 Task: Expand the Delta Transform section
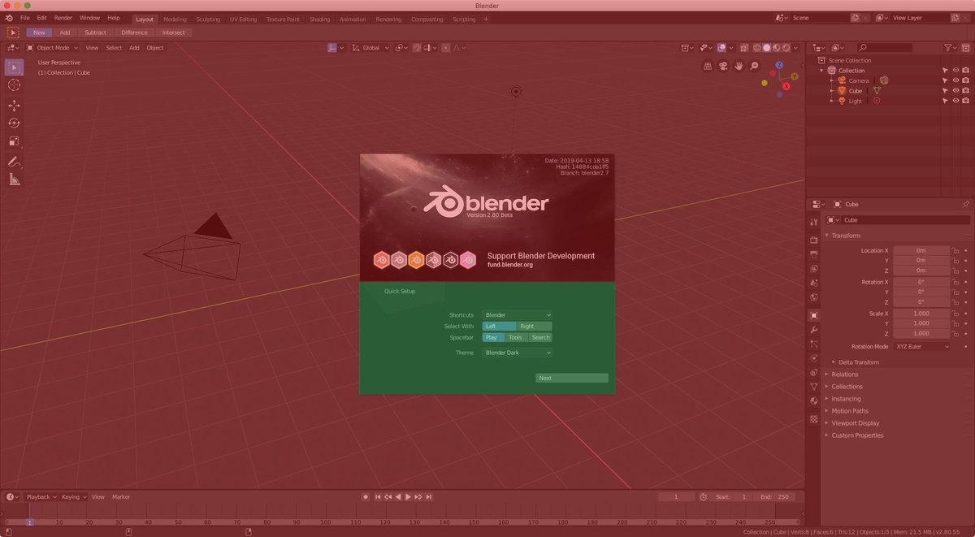tap(858, 362)
